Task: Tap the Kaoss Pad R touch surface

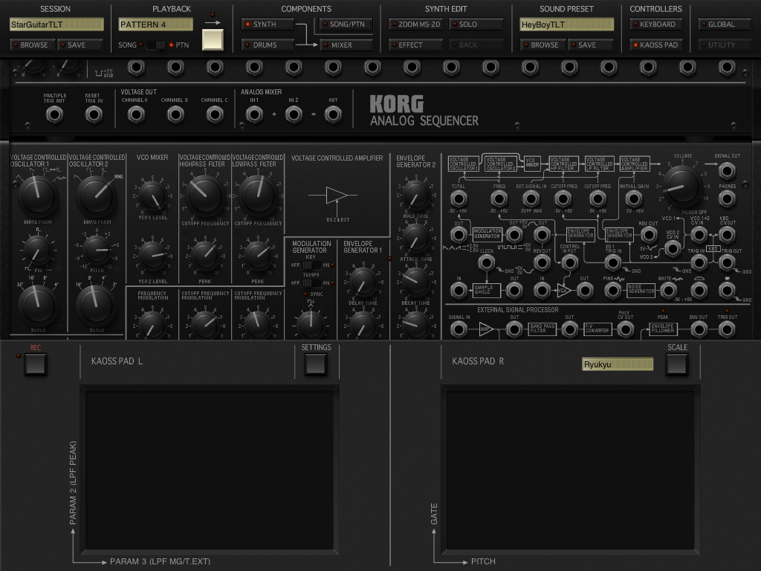Action: point(570,470)
